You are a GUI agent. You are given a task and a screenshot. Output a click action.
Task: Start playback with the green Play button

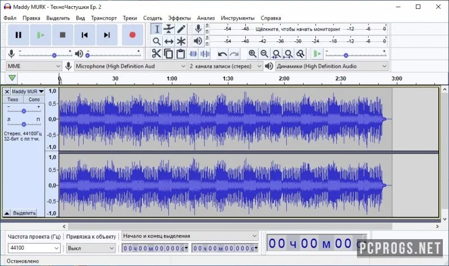40,35
